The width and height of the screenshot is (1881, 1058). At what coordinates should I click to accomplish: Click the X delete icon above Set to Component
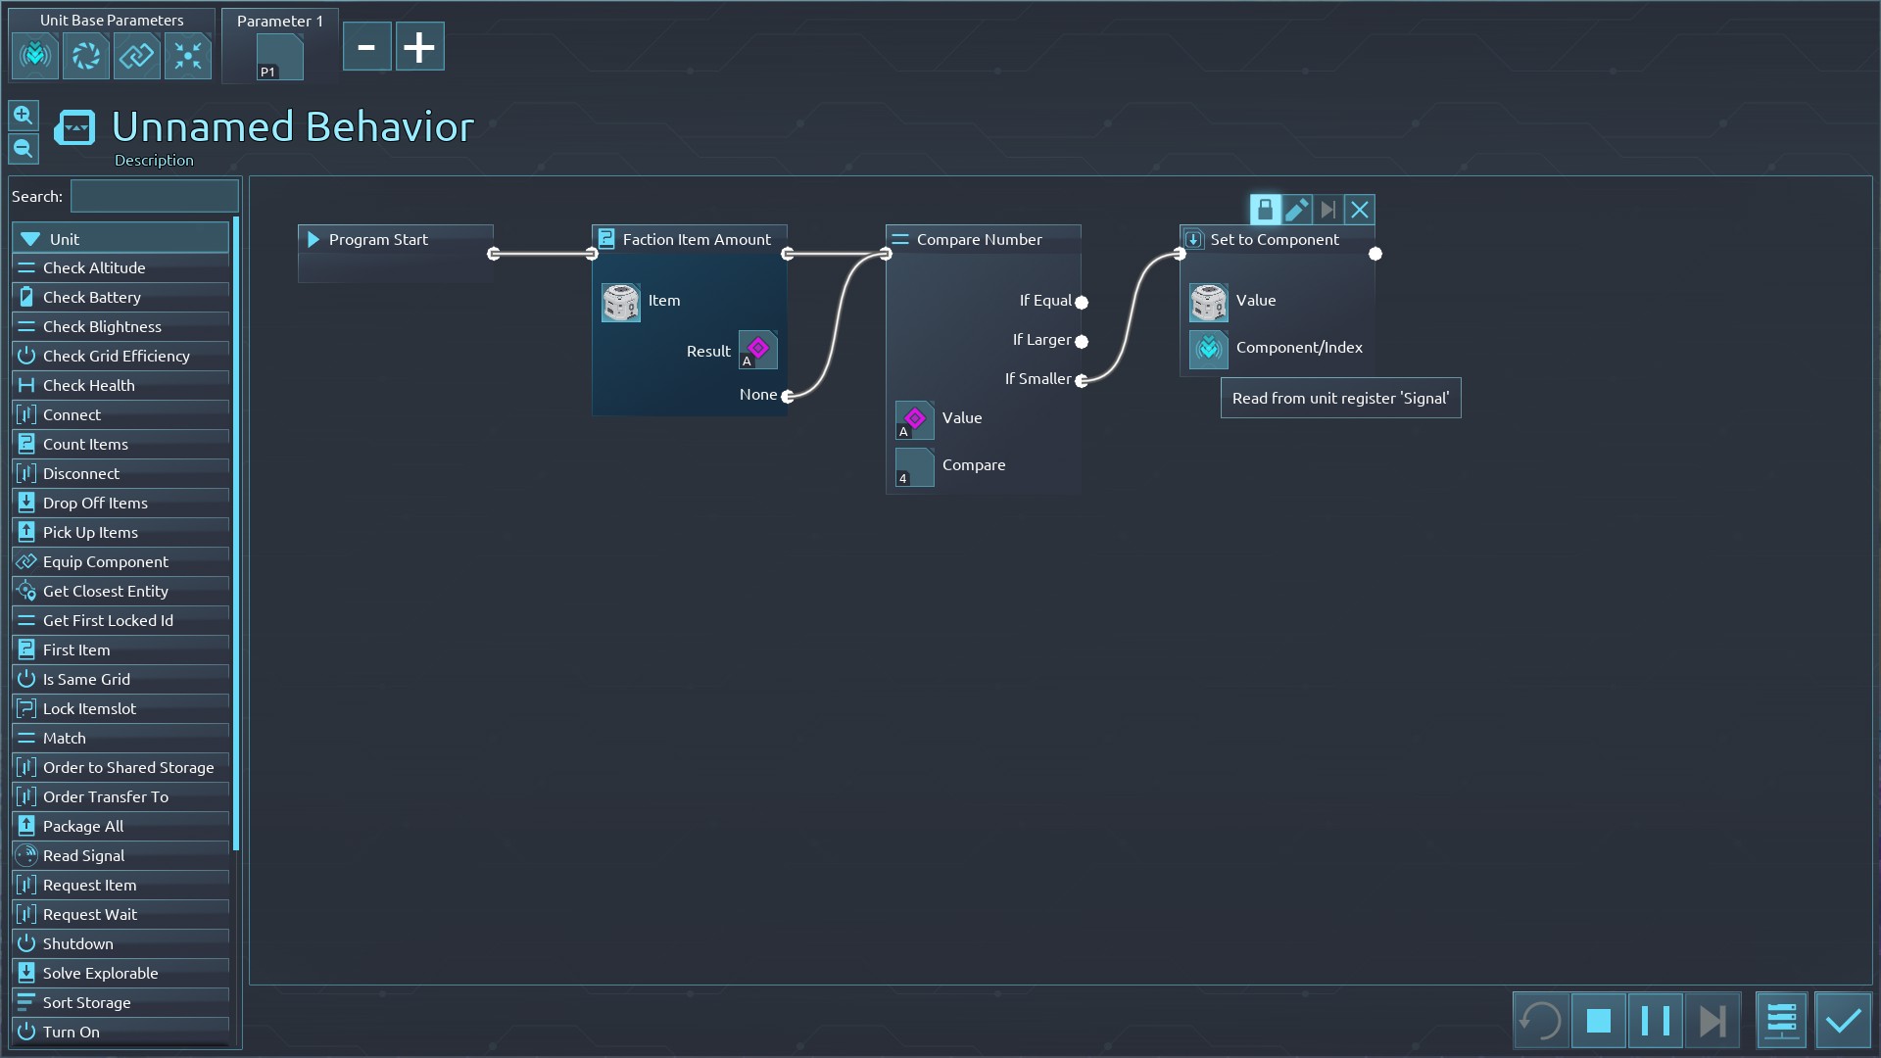(x=1359, y=210)
